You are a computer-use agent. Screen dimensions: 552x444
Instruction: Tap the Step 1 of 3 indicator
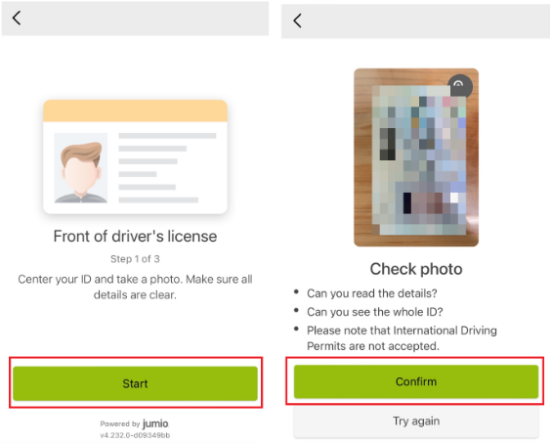pyautogui.click(x=135, y=259)
